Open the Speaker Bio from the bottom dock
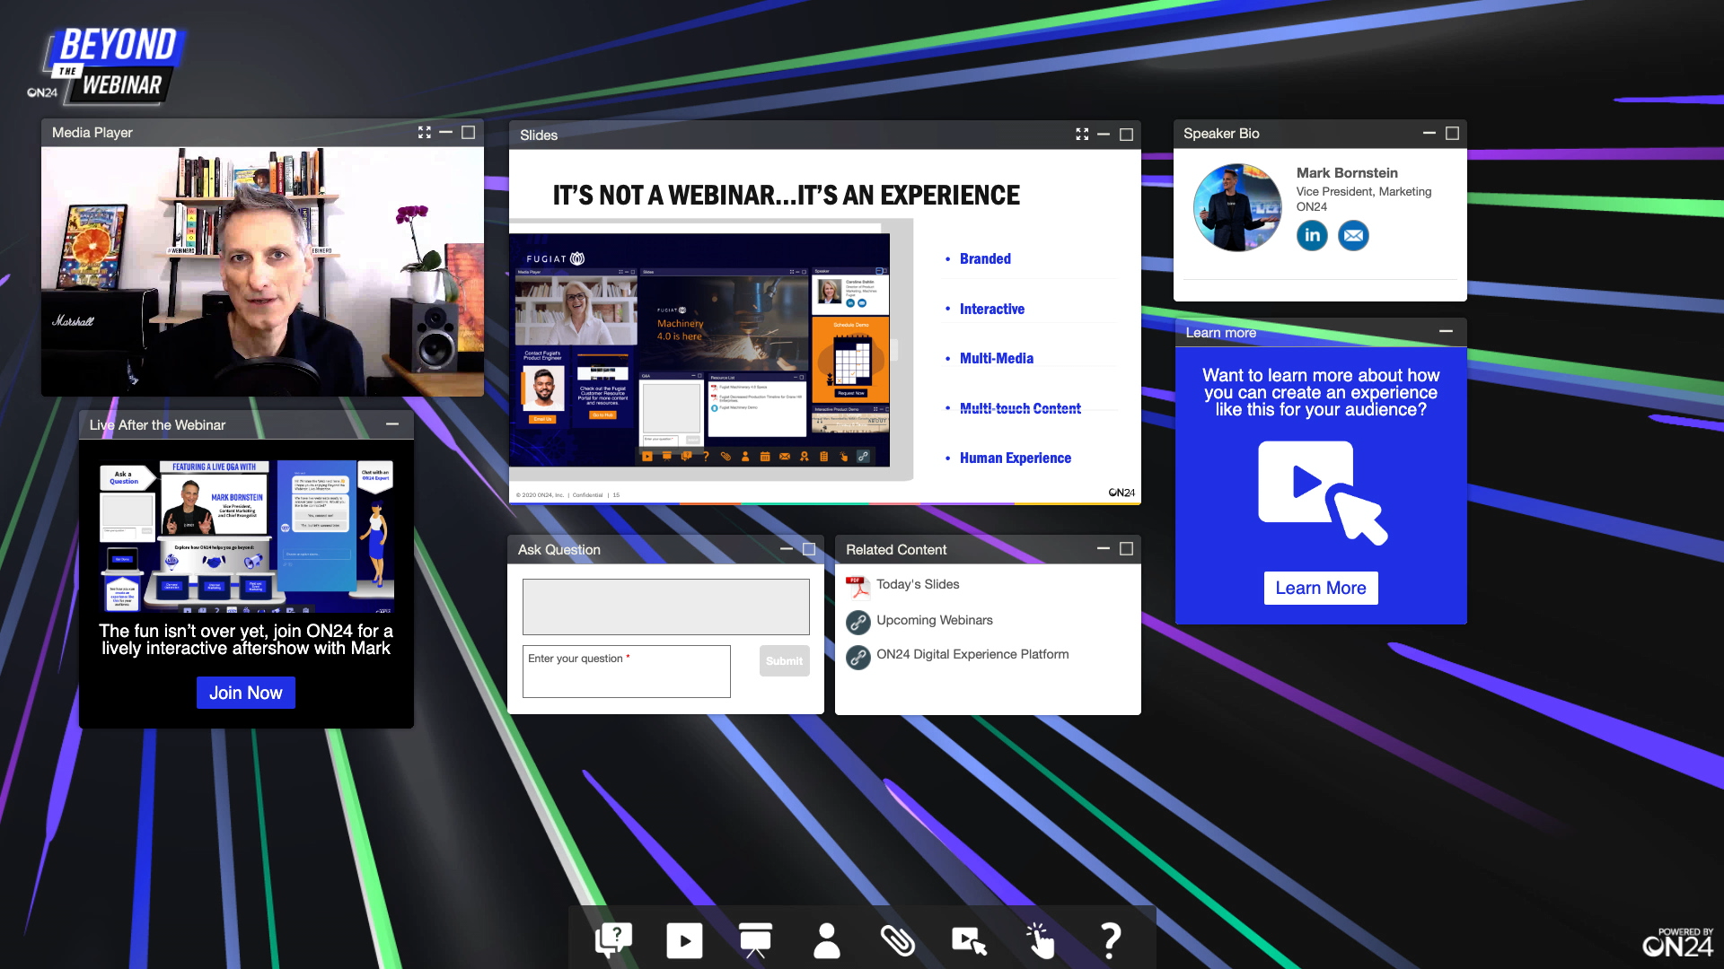Screen dimensions: 1724x969 pyautogui.click(x=826, y=940)
